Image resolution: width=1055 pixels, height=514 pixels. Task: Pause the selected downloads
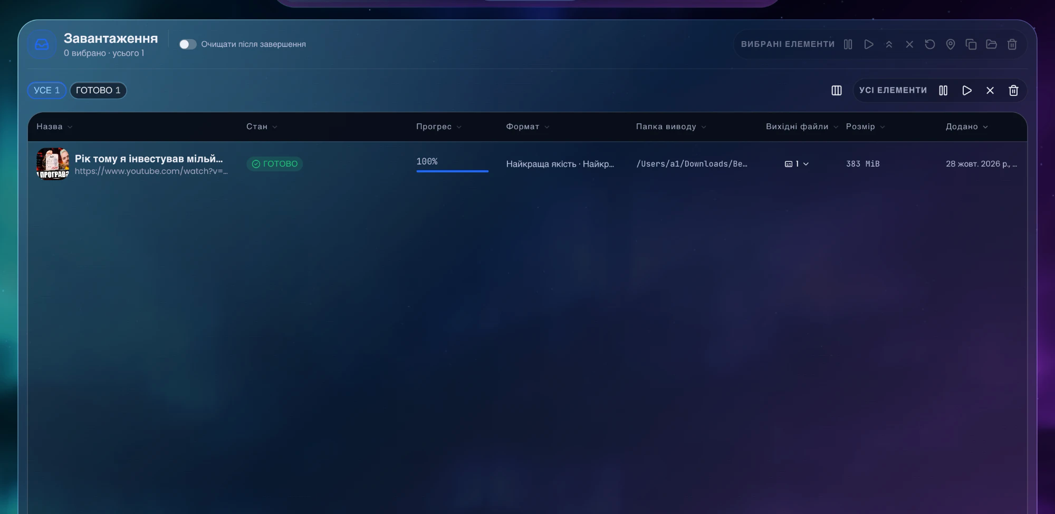point(848,44)
